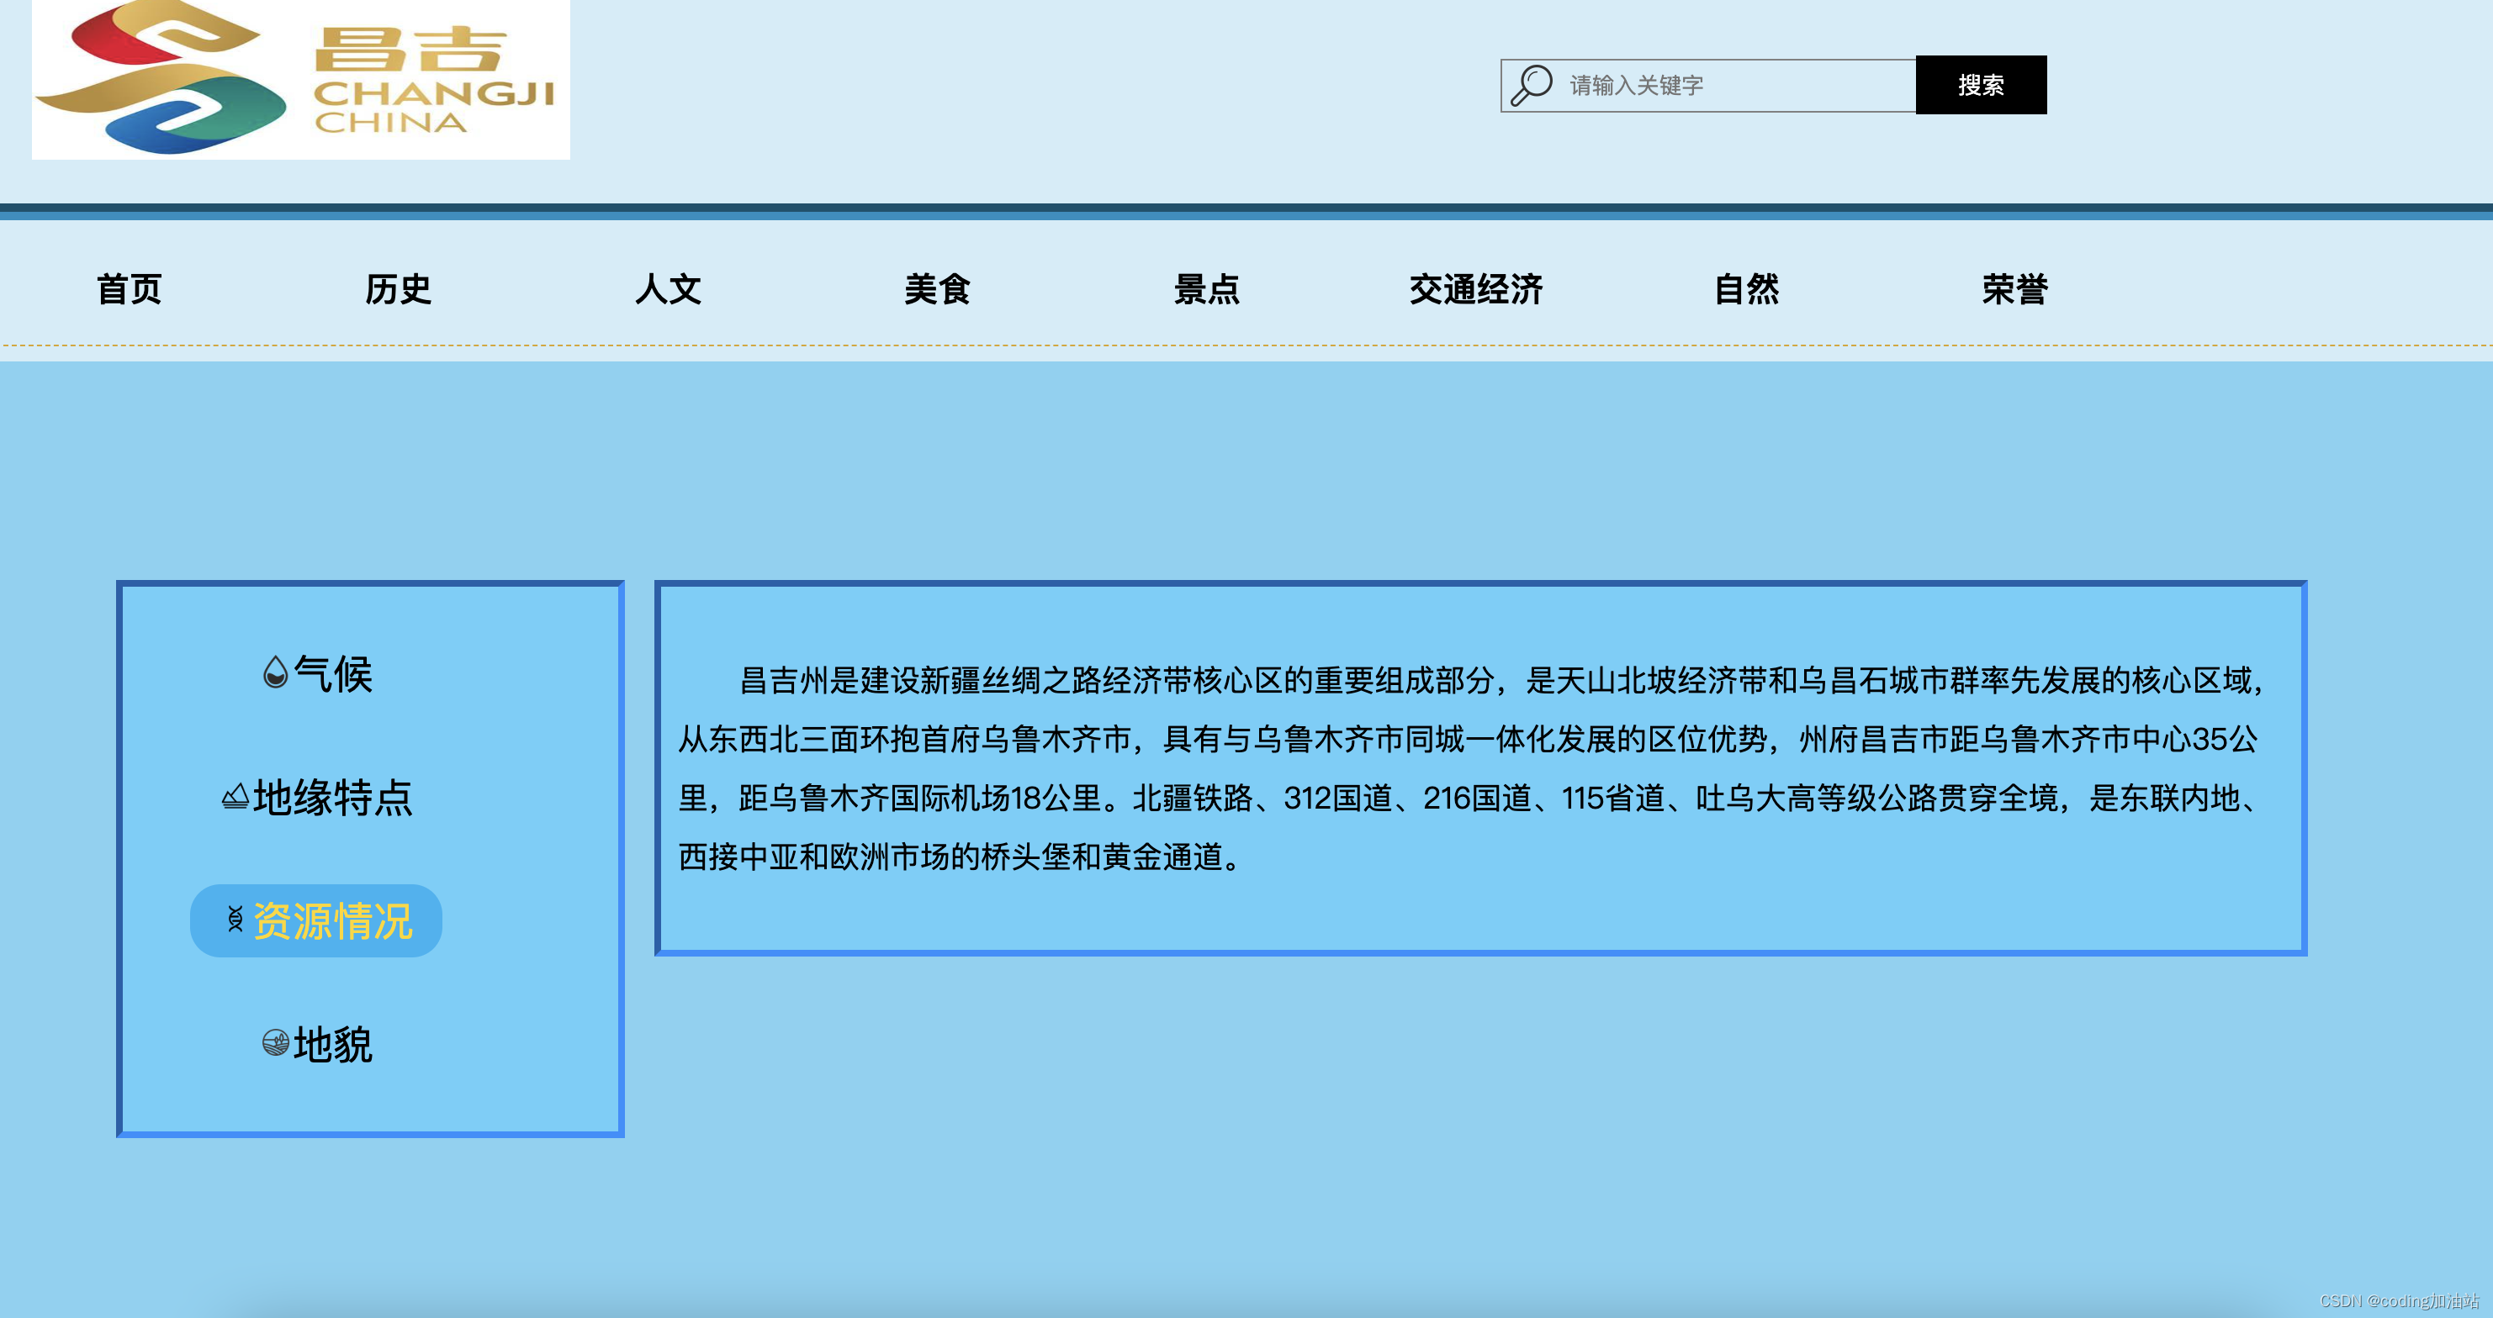Click the globe icon beside 地貌
This screenshot has height=1318, width=2493.
point(276,1042)
